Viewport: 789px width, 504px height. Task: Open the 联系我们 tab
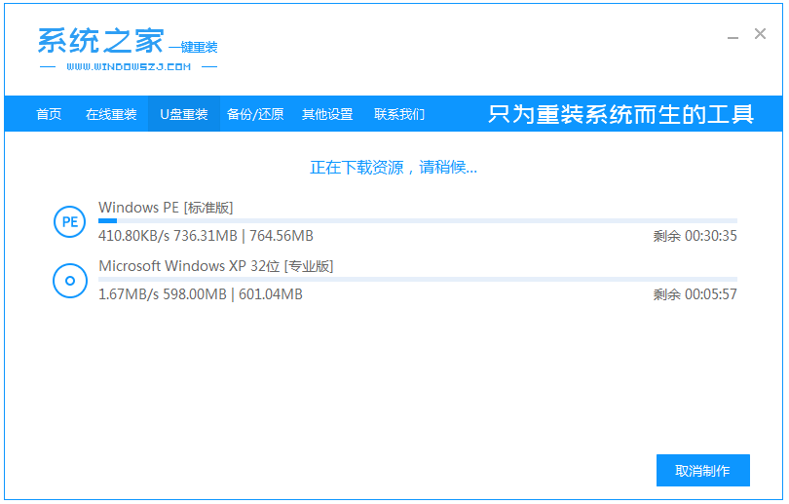399,114
